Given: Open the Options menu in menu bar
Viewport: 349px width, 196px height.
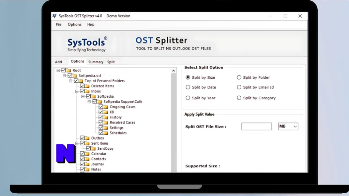Looking at the screenshot, I should point(75,24).
